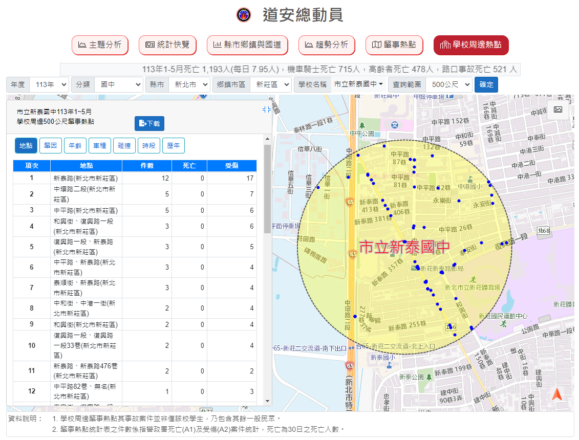Screen dimensions: 579x440
Task: Click the table panel scrollbar thumb
Action: [267, 189]
